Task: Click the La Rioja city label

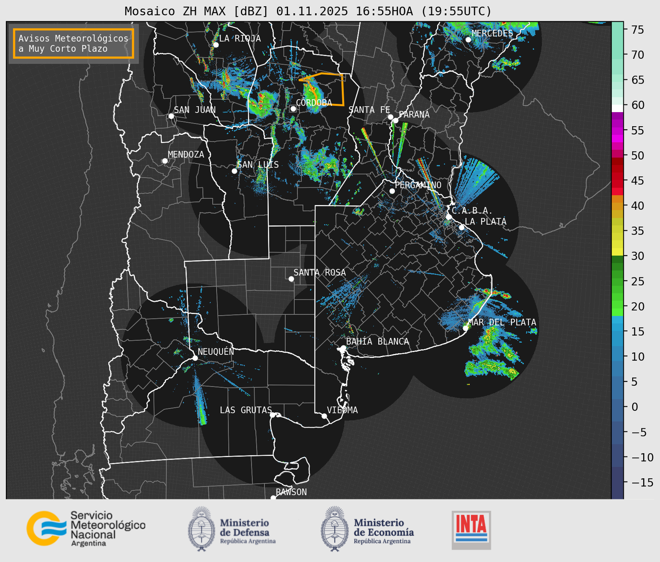Action: point(239,38)
